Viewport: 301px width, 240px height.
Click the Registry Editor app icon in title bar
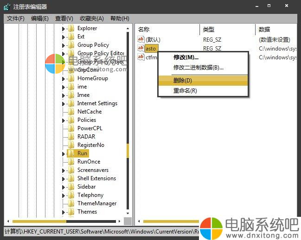point(7,7)
